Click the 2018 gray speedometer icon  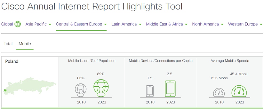coord(219,93)
